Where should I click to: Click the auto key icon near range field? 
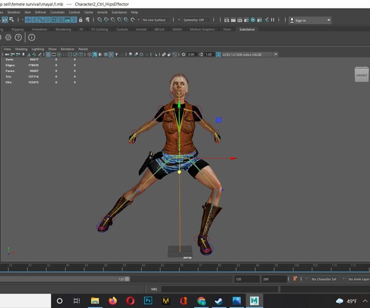pyautogui.click(x=295, y=279)
